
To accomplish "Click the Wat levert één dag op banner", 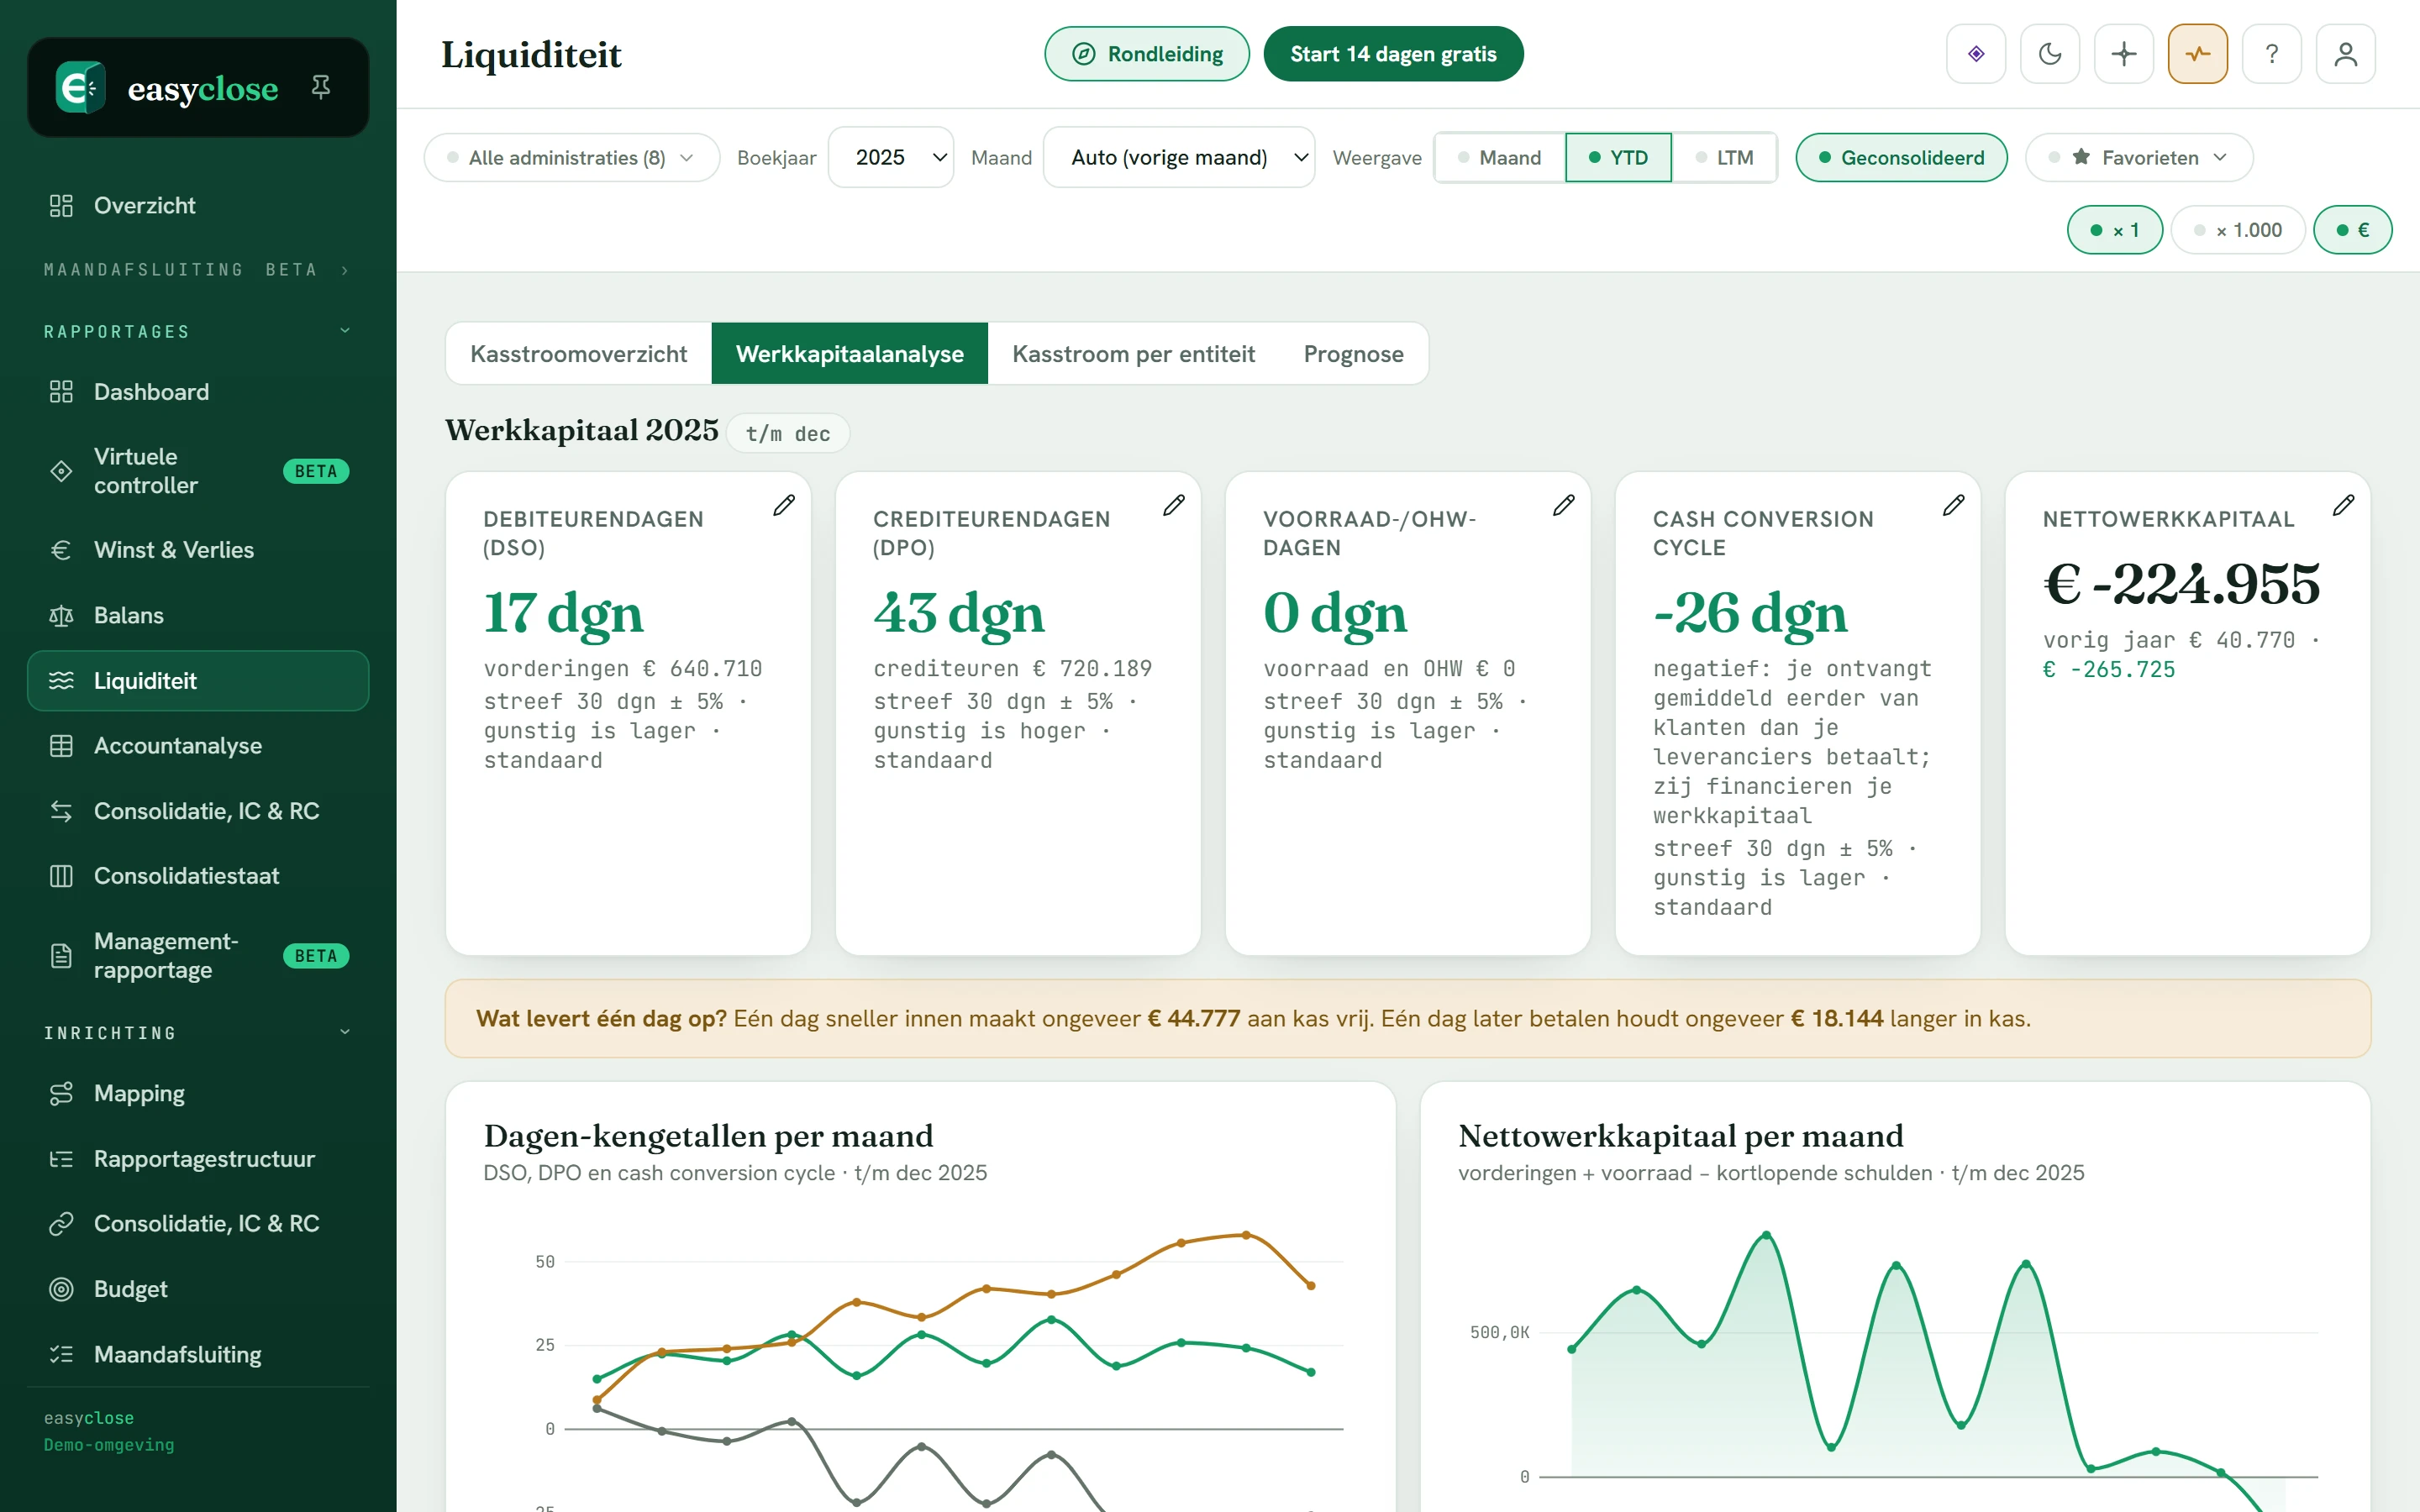I will [x=1407, y=1018].
